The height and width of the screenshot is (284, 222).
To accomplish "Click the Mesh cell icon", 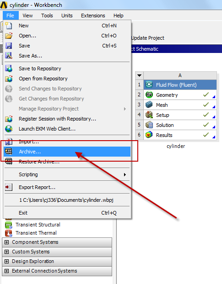I will coord(149,105).
